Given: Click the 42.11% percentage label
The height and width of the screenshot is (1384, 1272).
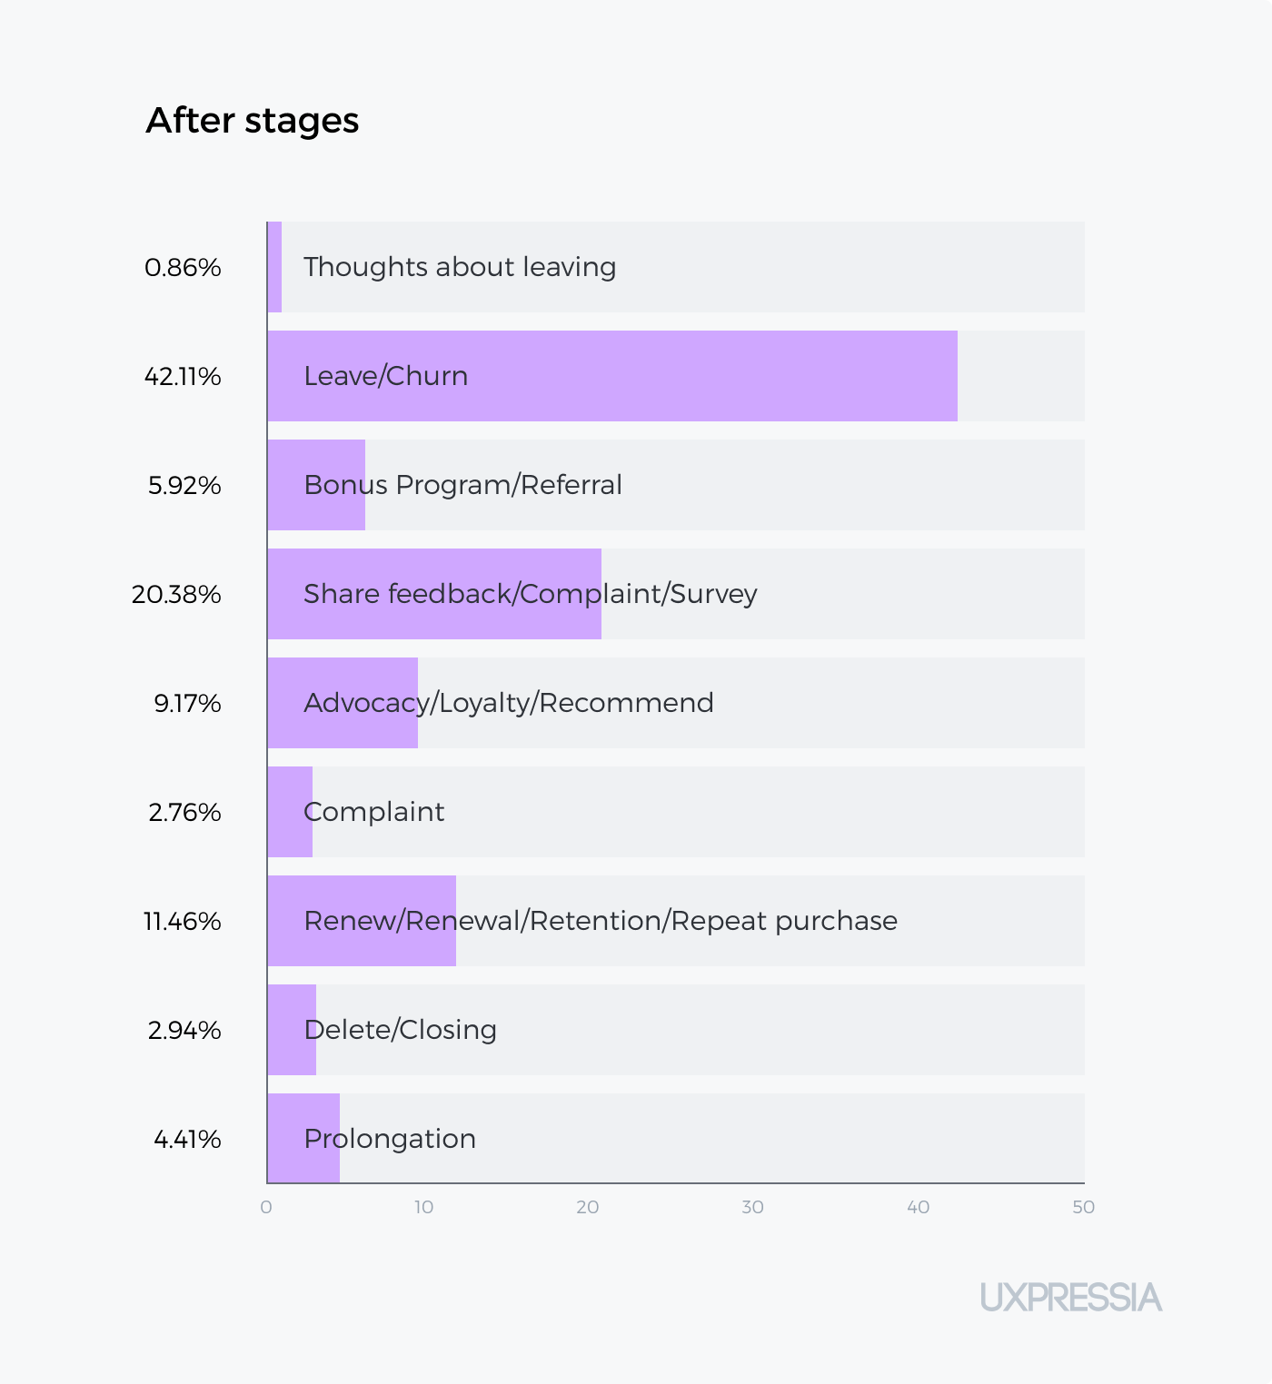Looking at the screenshot, I should (x=183, y=376).
